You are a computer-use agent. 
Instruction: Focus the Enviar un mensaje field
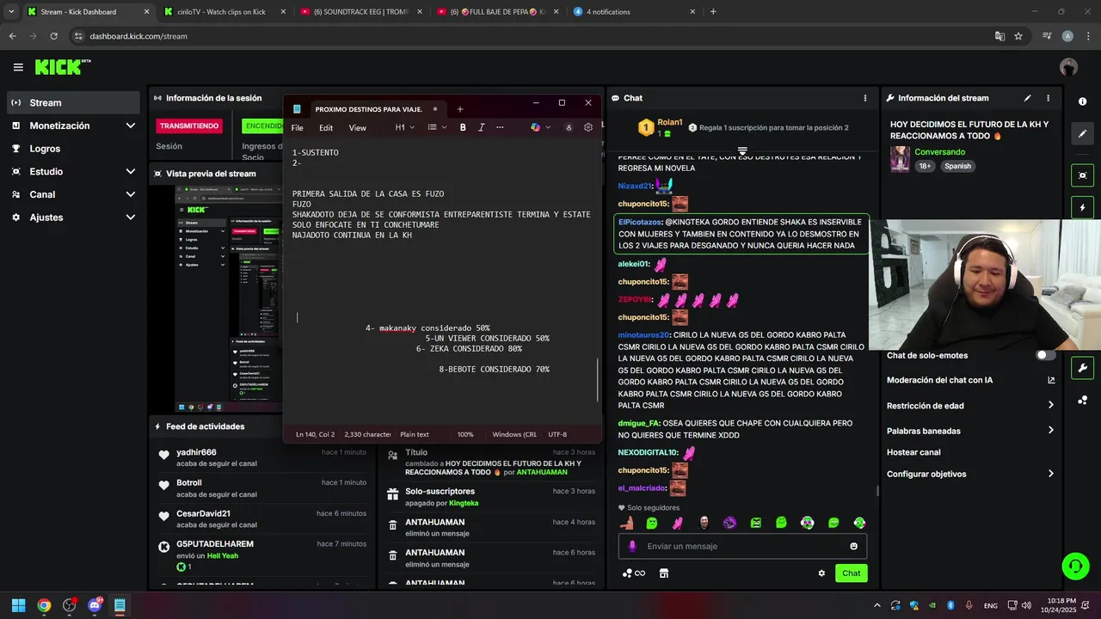742,546
